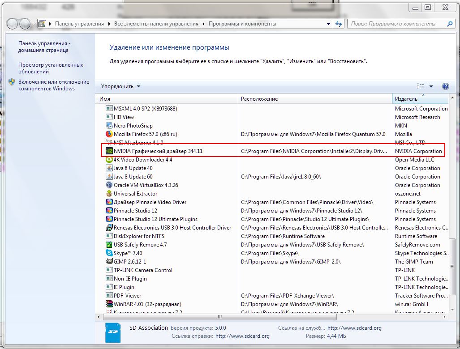The height and width of the screenshot is (349, 460).
Task: Click the Open Media LLC publisher cell
Action: [x=414, y=160]
